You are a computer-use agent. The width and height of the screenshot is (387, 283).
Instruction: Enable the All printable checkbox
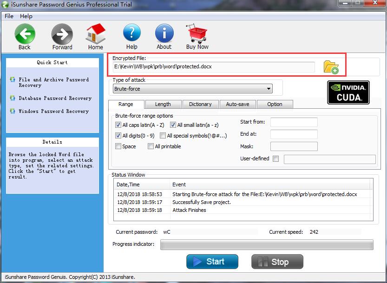[151, 146]
